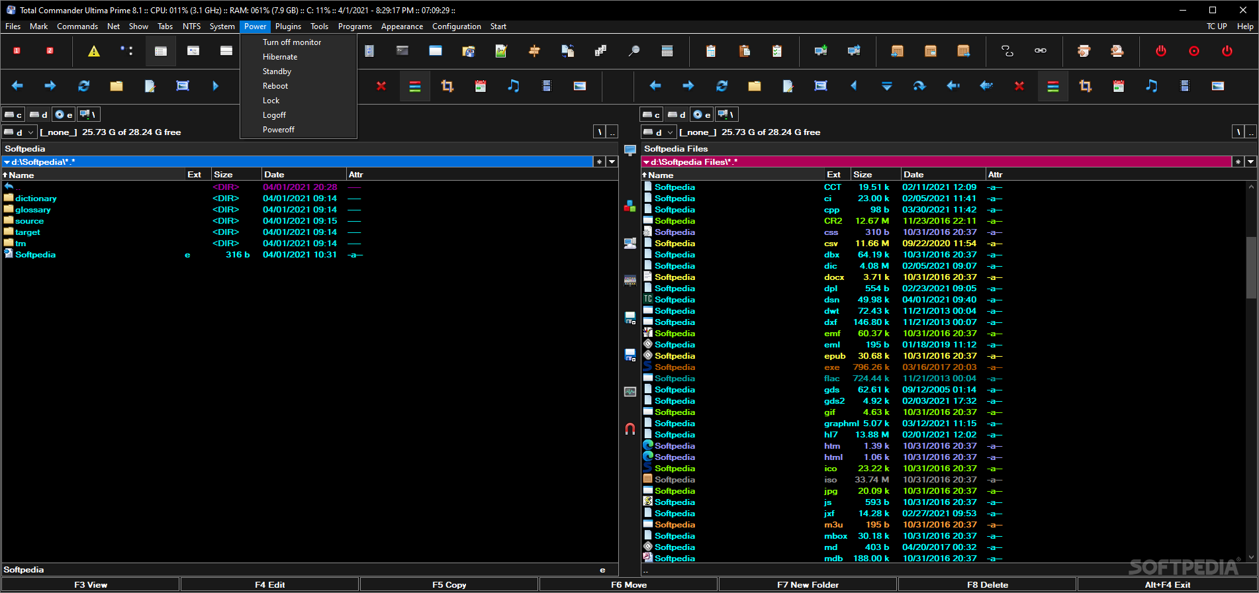Open the magnifying glass search icon

(x=633, y=51)
